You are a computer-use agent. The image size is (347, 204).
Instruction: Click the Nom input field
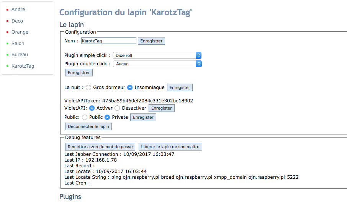[x=108, y=41]
